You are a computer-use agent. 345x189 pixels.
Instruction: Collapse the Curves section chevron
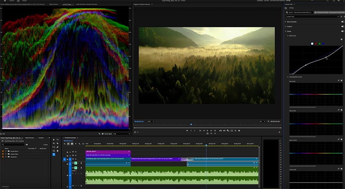pos(285,31)
